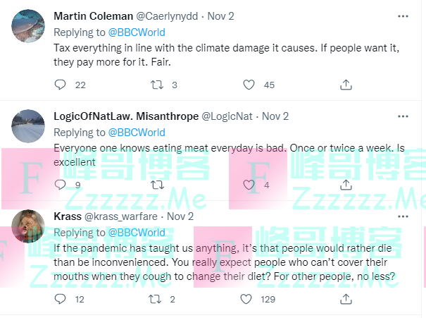Like Martin Coleman's tweet
The height and width of the screenshot is (318, 426).
click(x=249, y=85)
